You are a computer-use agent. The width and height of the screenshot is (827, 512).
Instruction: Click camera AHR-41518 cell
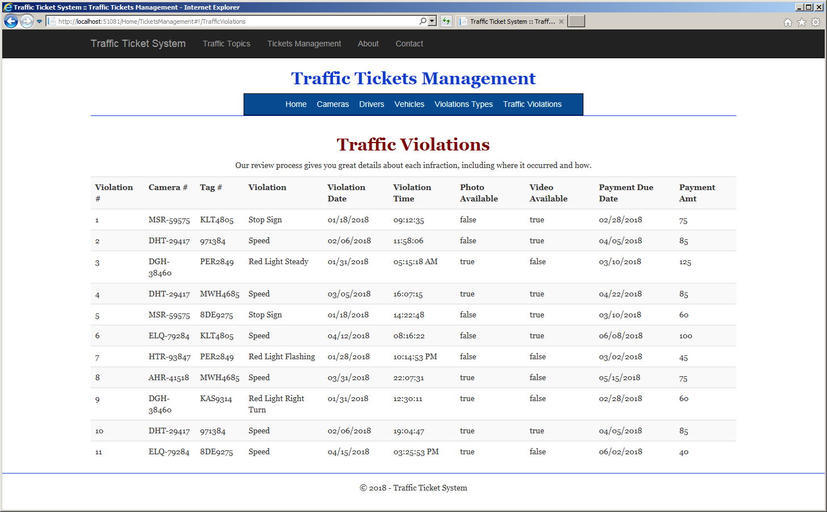click(x=169, y=378)
